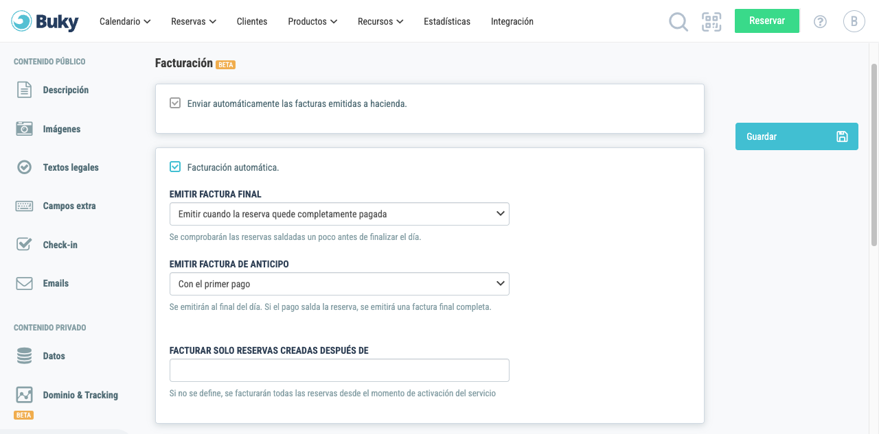Click the Textos legales check icon
879x434 pixels.
24,167
